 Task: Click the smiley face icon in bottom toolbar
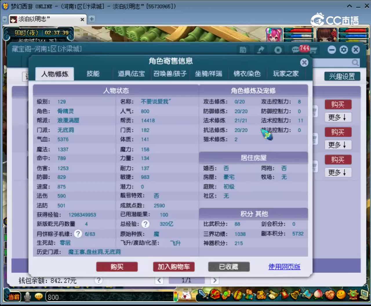(341, 295)
